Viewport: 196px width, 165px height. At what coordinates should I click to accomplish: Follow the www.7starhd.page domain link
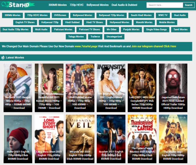tap(86, 46)
